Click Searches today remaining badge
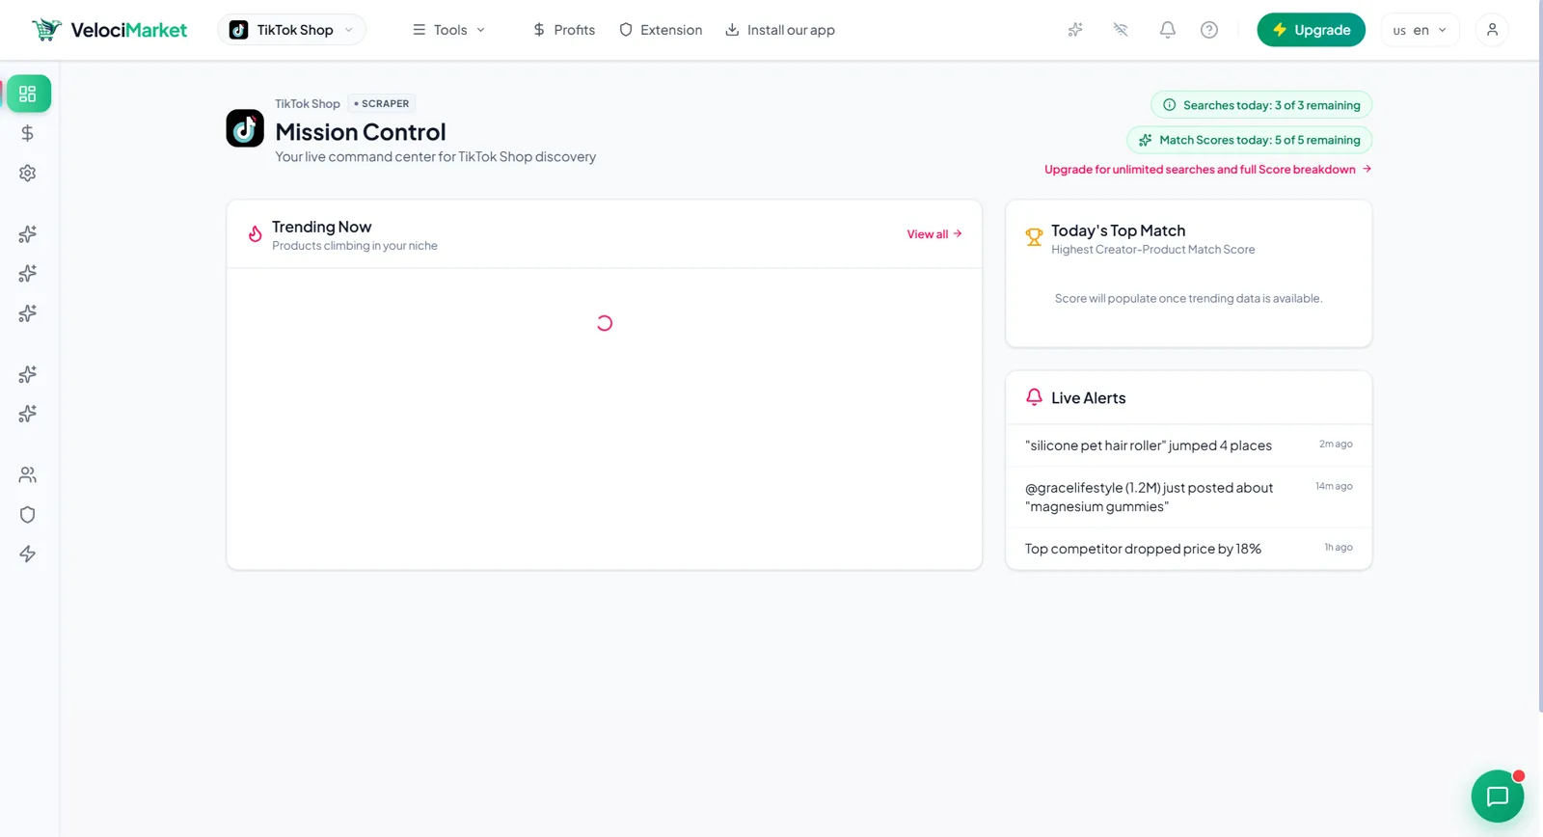The image size is (1543, 837). point(1261,105)
